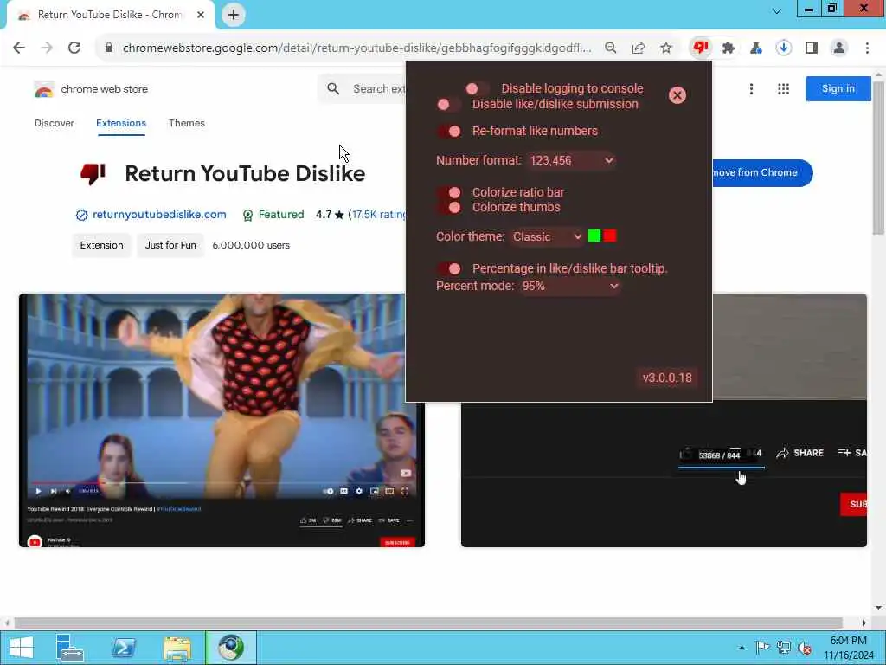886x665 pixels.
Task: Open the Number format dropdown
Action: (571, 160)
